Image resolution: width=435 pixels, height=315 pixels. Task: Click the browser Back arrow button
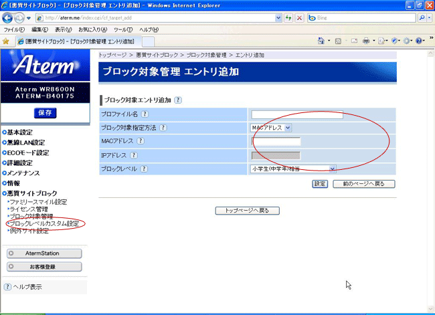click(x=9, y=17)
